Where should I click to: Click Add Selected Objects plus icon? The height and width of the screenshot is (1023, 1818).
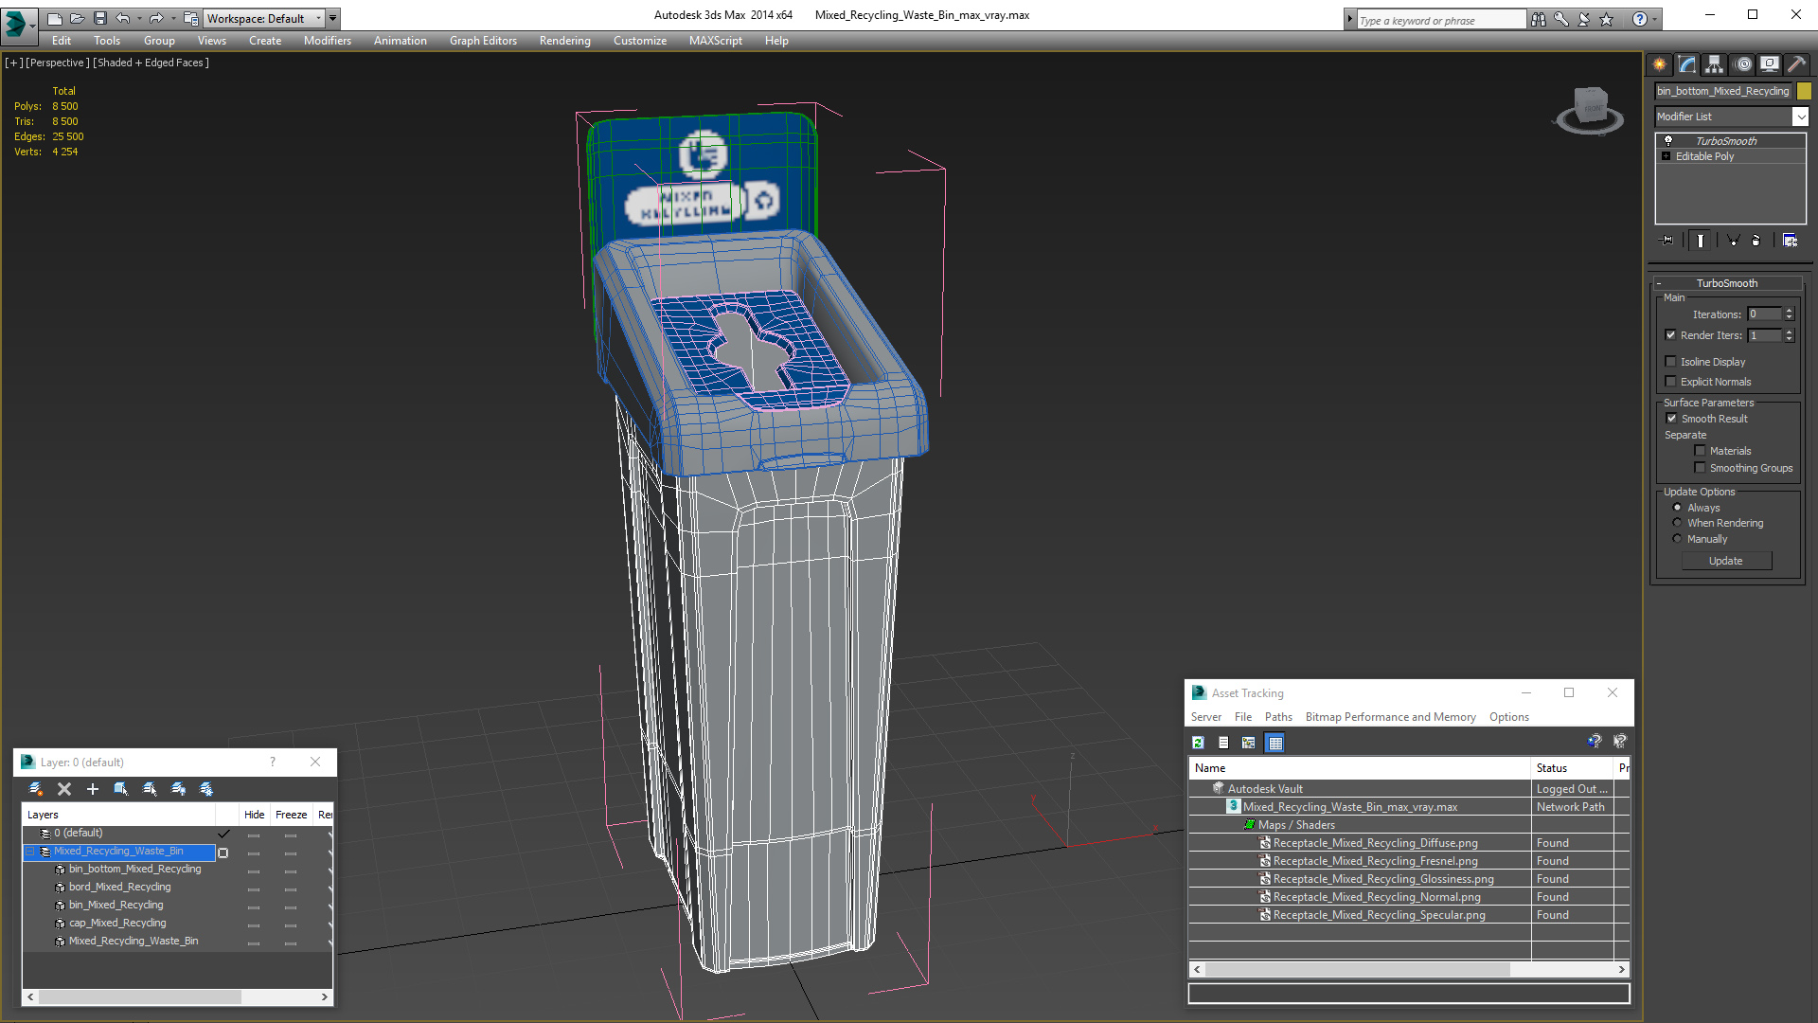tap(93, 789)
